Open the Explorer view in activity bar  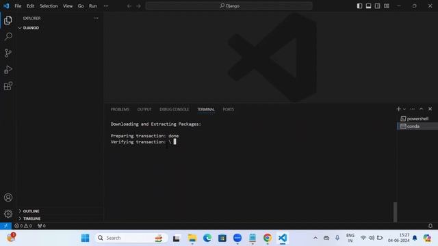click(8, 20)
